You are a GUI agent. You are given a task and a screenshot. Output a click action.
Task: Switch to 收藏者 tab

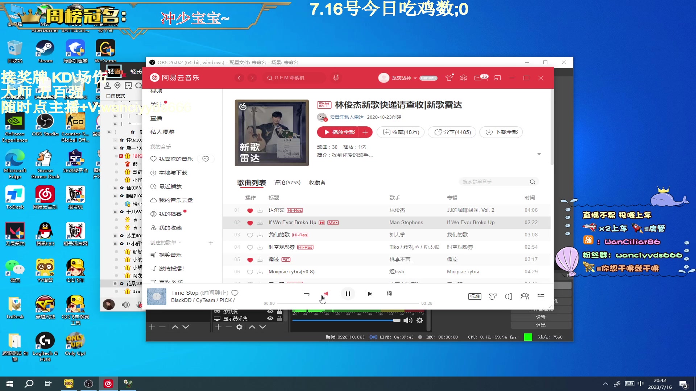click(x=317, y=183)
